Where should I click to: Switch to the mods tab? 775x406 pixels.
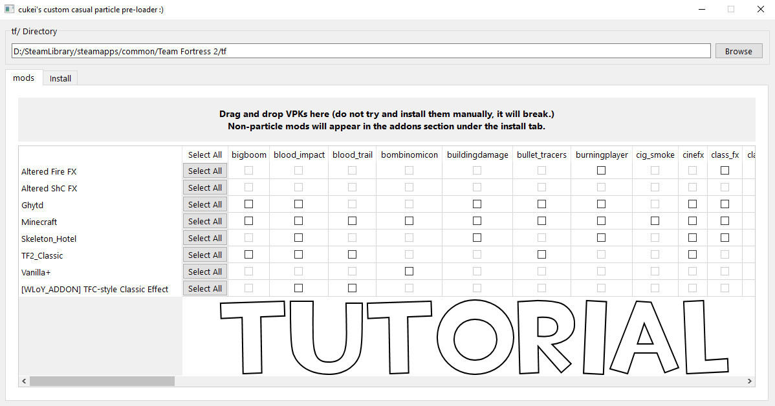(x=23, y=78)
